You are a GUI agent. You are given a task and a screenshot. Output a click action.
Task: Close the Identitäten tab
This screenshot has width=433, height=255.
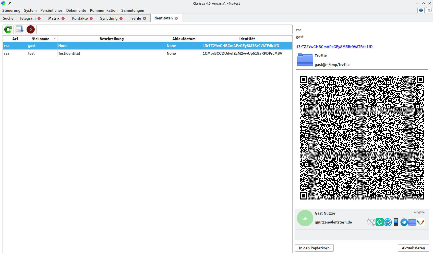tap(176, 18)
